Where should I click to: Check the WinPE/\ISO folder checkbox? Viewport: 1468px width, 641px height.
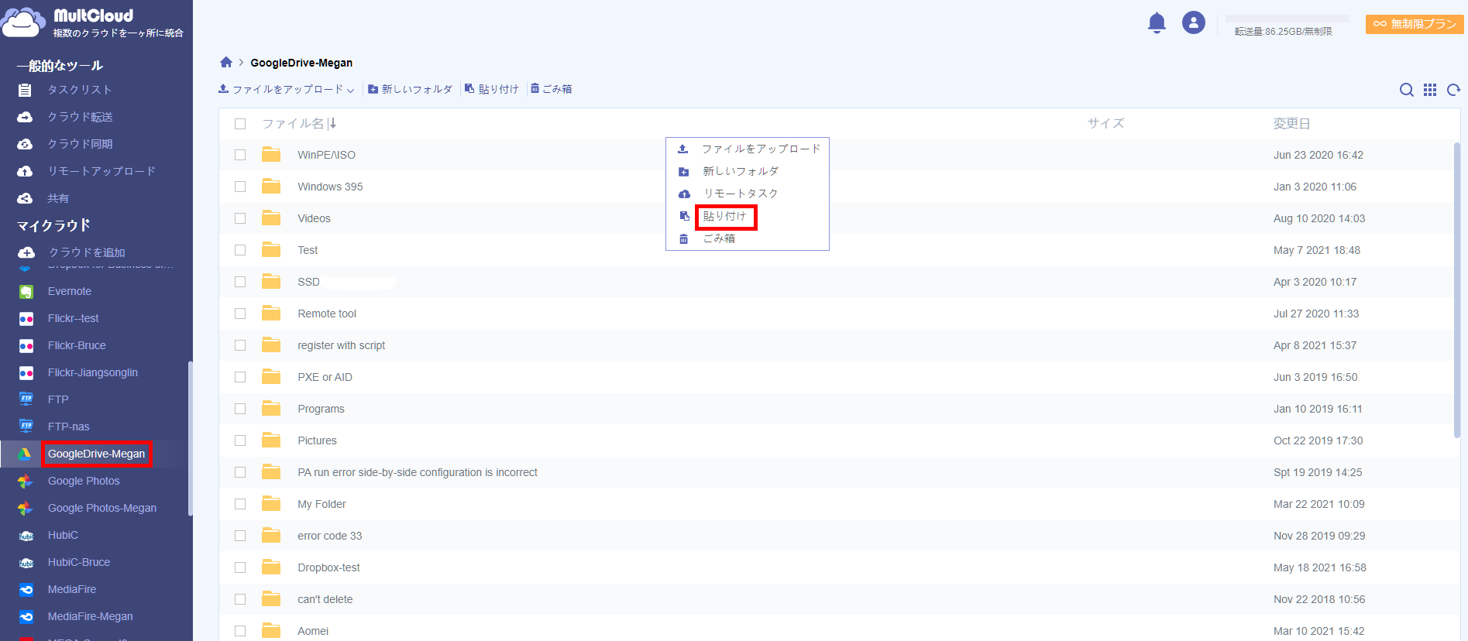pos(240,155)
